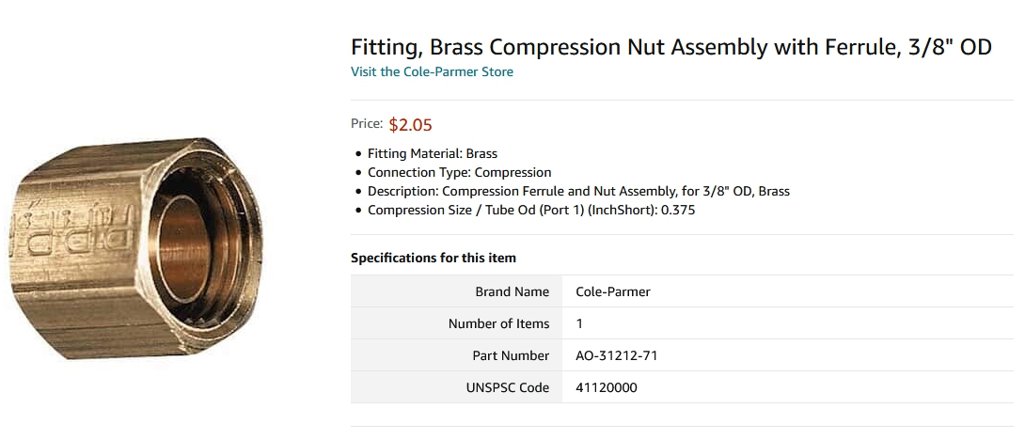1025x440 pixels.
Task: Click the Number of Items row label
Action: [456, 323]
